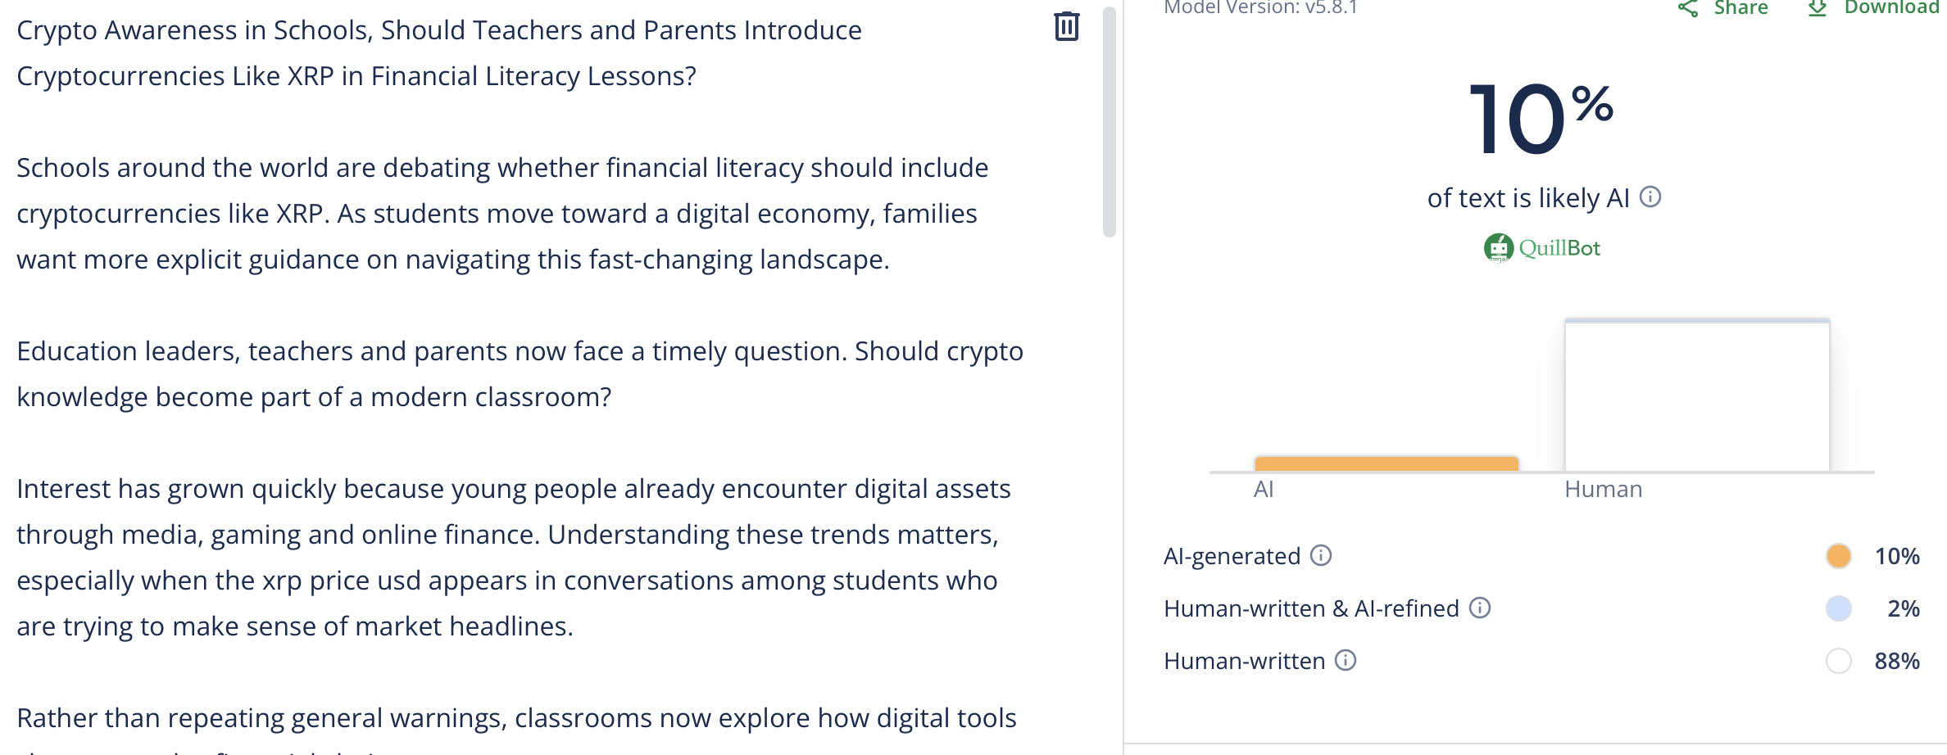Click the orange AI-generated color dot
This screenshot has height=755, width=1947.
1838,556
